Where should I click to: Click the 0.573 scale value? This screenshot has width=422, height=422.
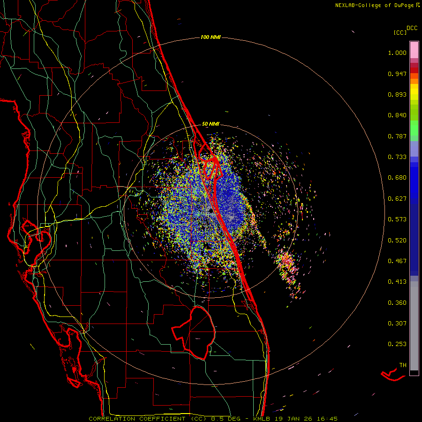click(397, 219)
